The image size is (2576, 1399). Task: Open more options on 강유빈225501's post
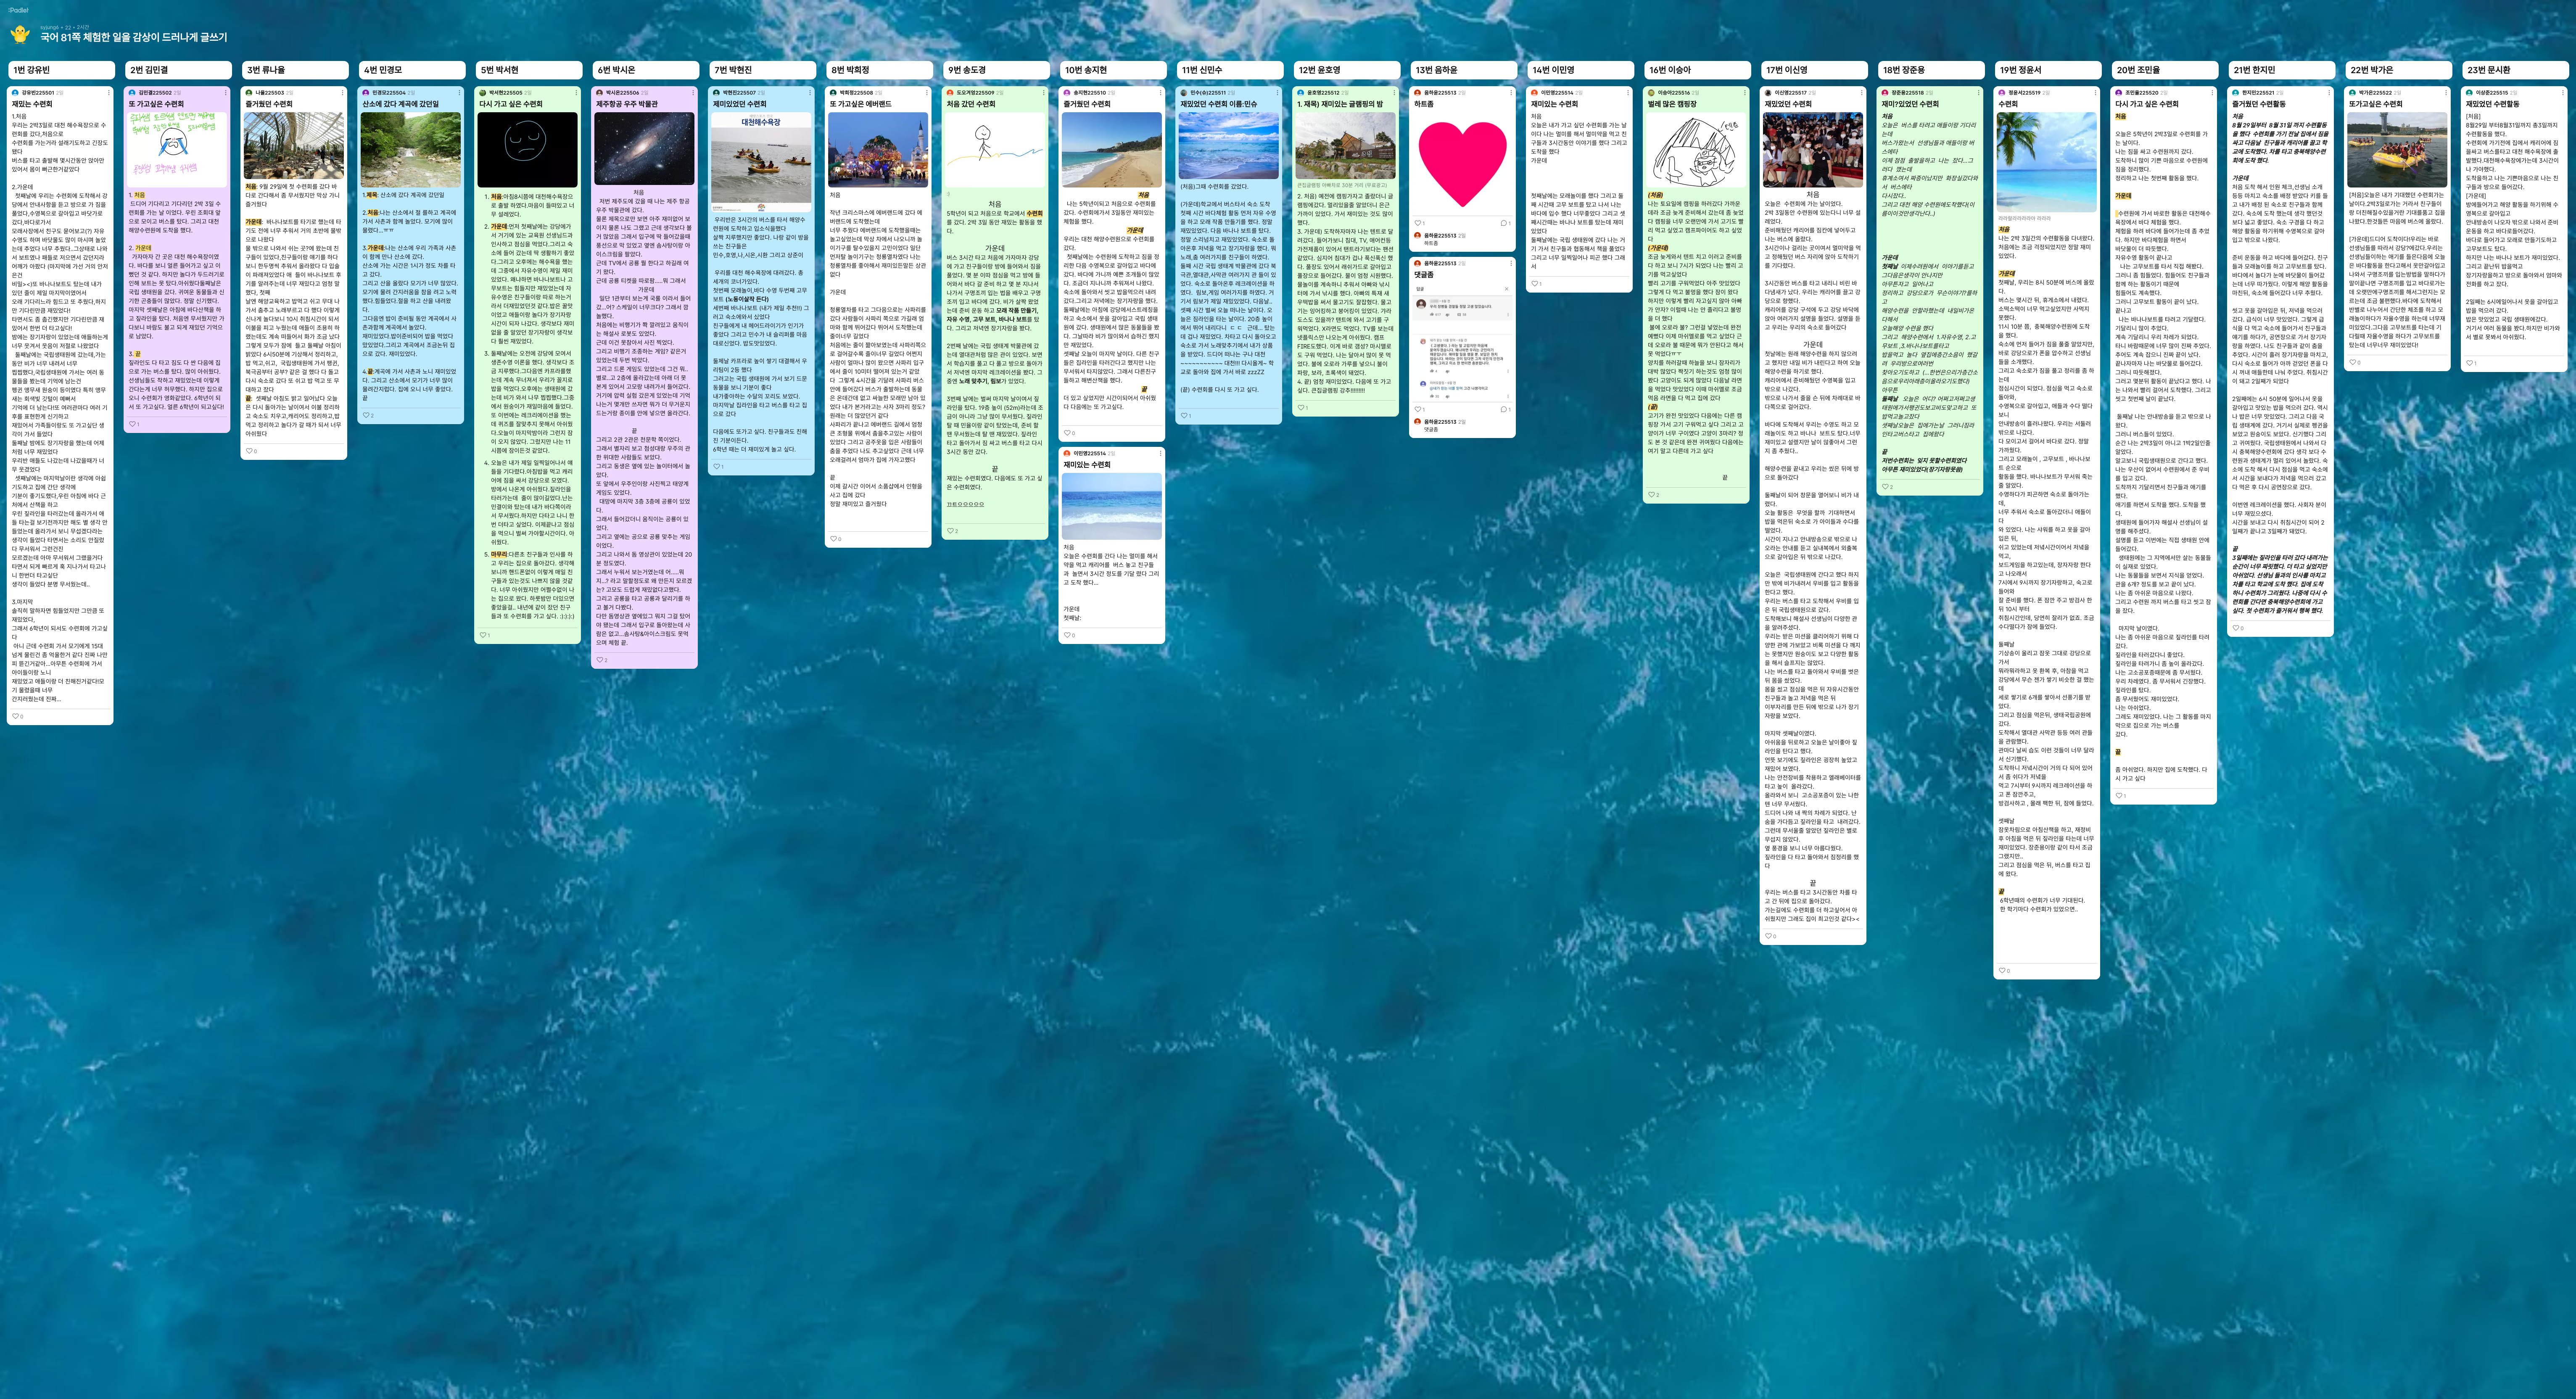(108, 93)
